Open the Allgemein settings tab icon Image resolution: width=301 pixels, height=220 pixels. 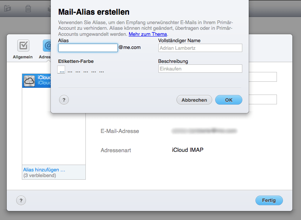(x=23, y=46)
